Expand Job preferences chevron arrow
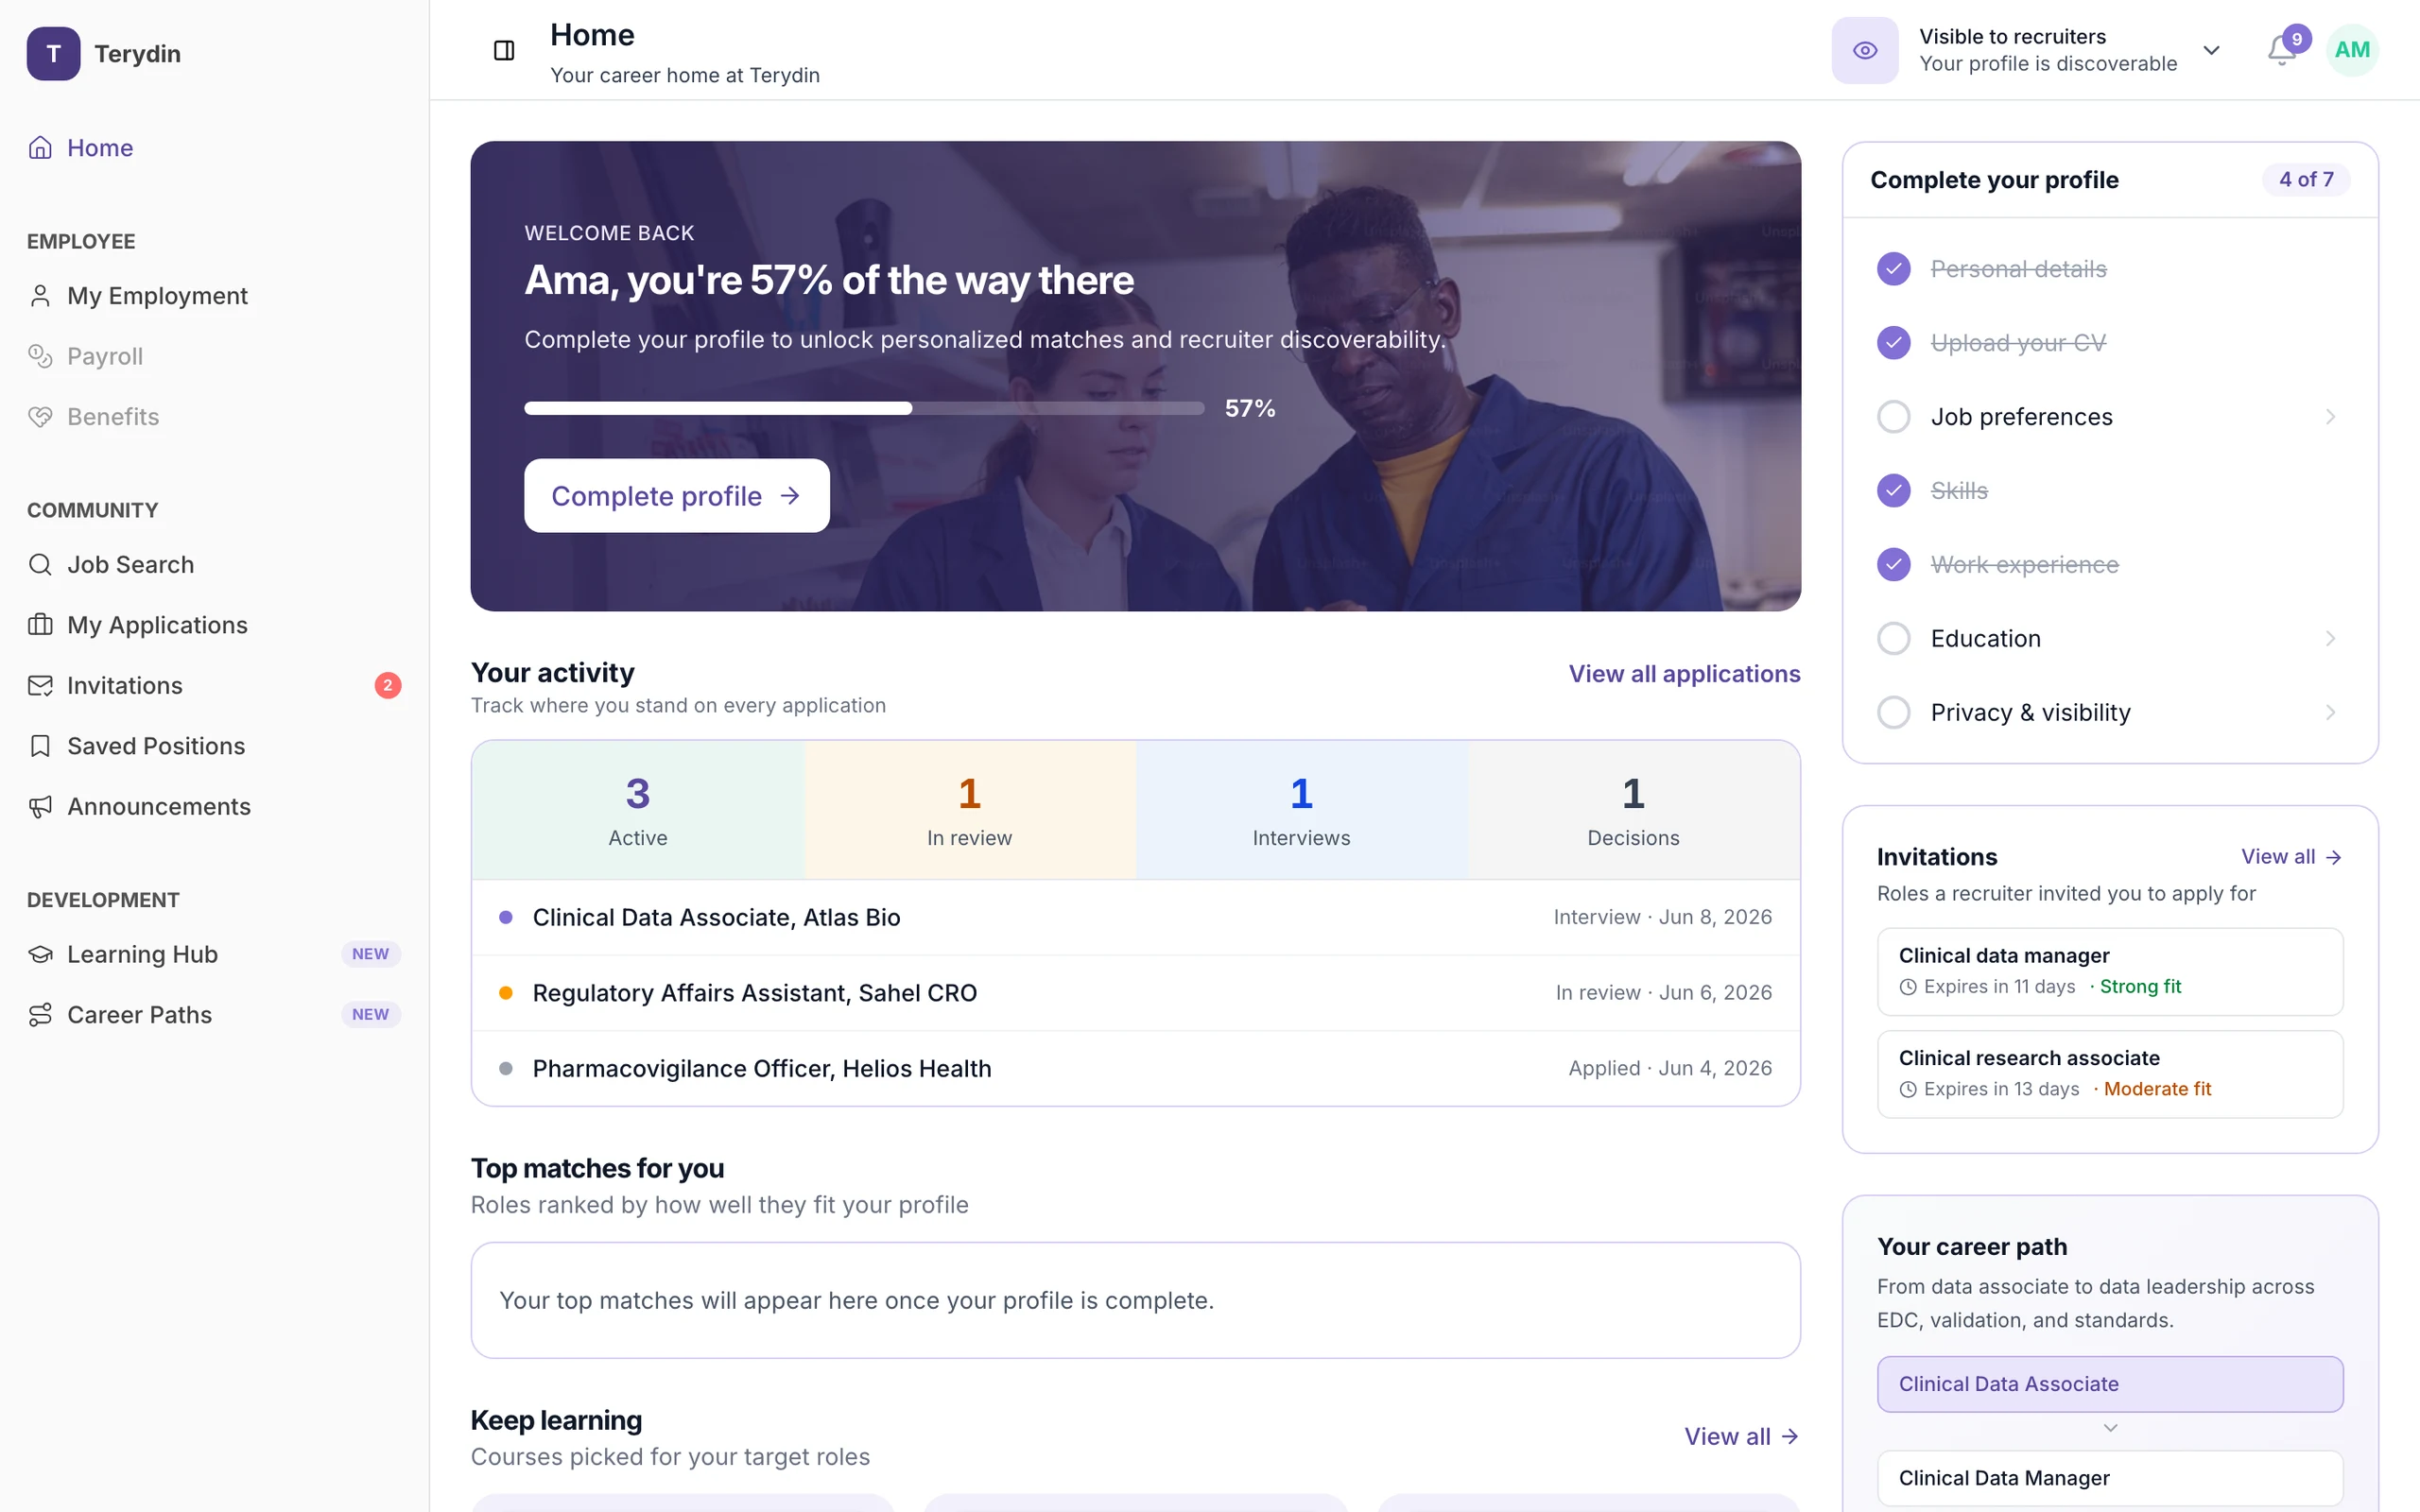The height and width of the screenshot is (1512, 2420). click(x=2330, y=417)
